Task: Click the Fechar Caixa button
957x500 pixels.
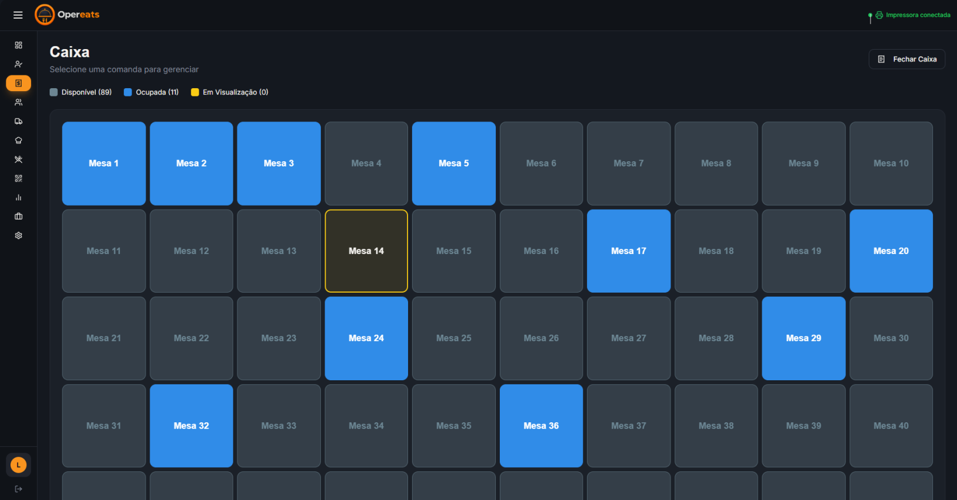Action: 907,59
